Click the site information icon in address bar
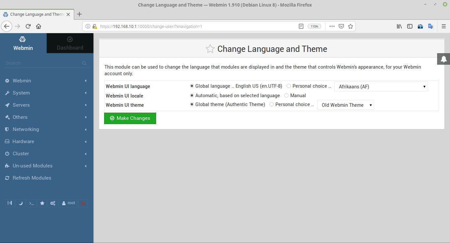This screenshot has height=243, width=450. [88, 26]
